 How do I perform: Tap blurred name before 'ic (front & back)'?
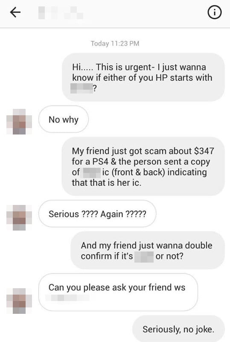tap(92, 173)
